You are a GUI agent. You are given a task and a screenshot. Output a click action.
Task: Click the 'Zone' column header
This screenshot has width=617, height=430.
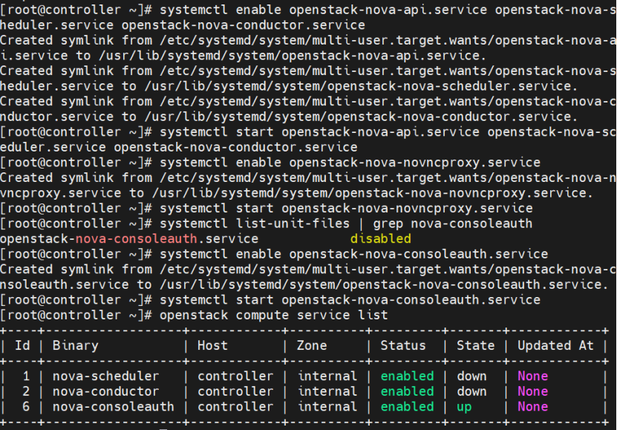312,345
